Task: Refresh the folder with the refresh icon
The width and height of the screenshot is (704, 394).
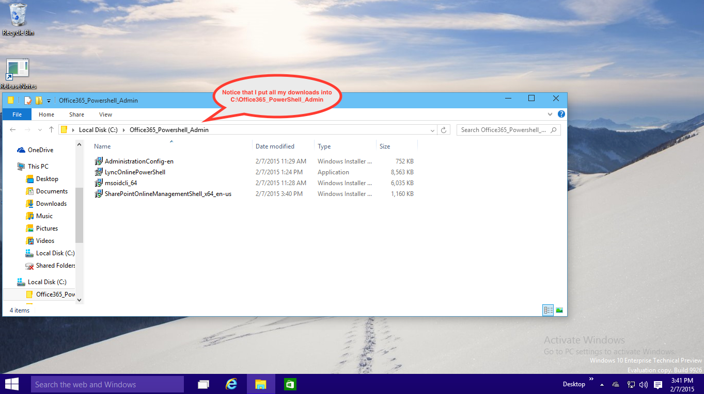Action: click(x=444, y=130)
